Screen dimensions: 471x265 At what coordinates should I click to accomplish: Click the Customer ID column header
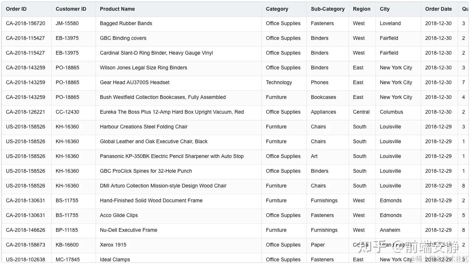point(71,9)
